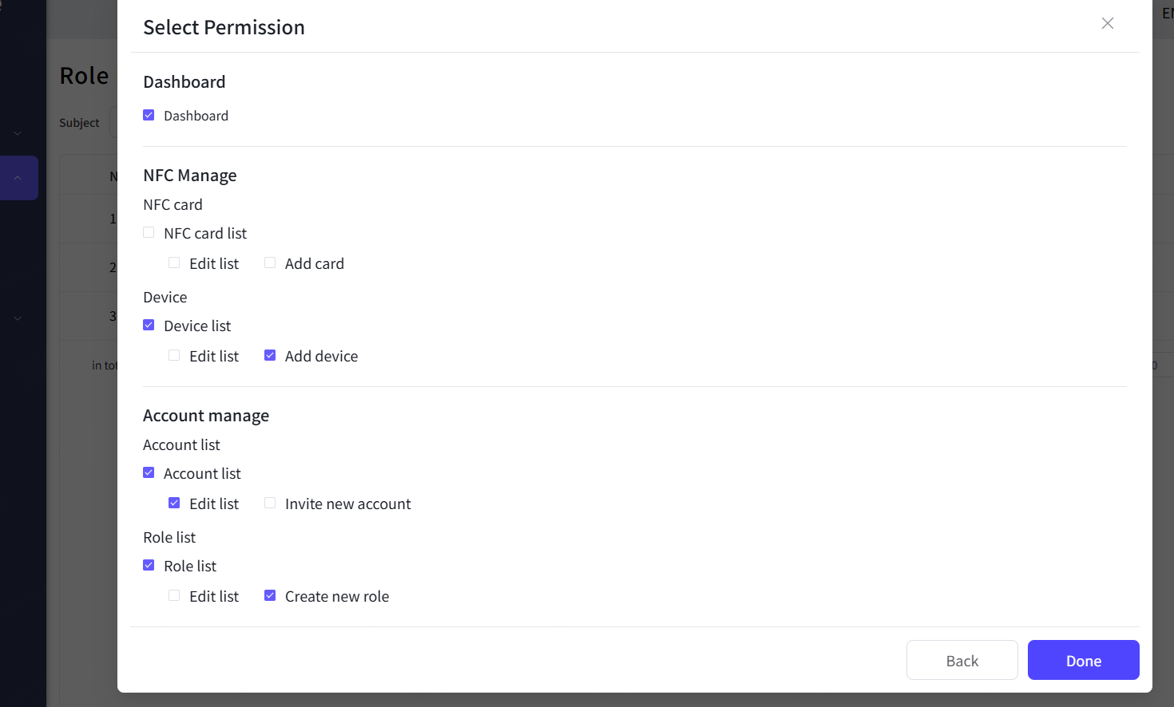Uncheck the Device list checkbox
1174x707 pixels.
click(x=149, y=325)
